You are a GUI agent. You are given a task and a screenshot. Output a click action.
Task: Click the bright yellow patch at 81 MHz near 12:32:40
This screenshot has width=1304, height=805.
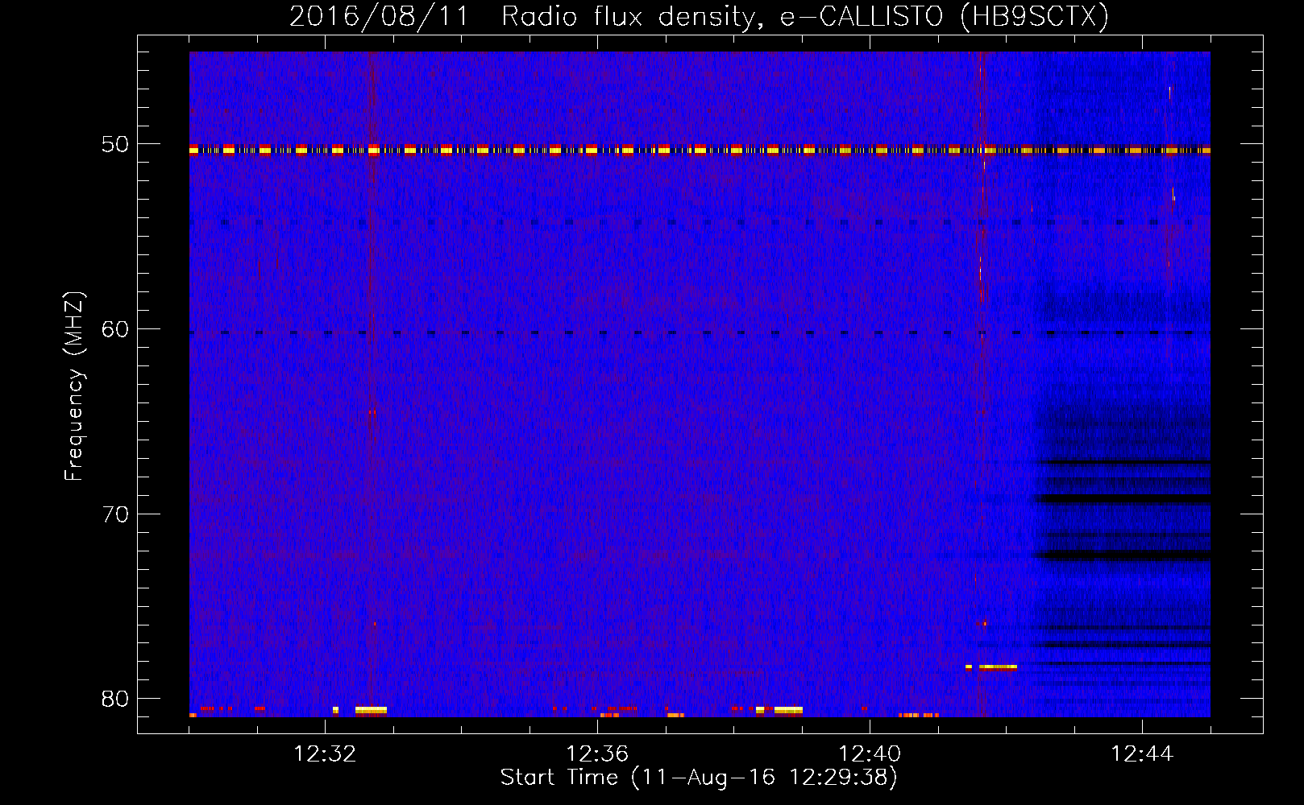(x=371, y=710)
